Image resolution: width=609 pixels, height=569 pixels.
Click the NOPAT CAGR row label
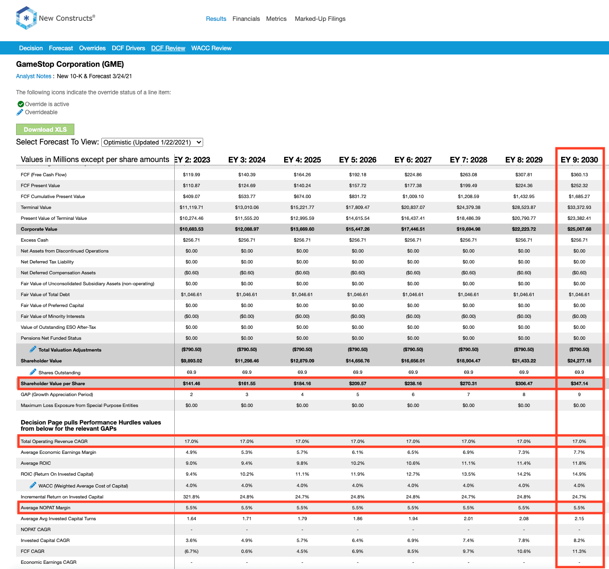click(36, 530)
